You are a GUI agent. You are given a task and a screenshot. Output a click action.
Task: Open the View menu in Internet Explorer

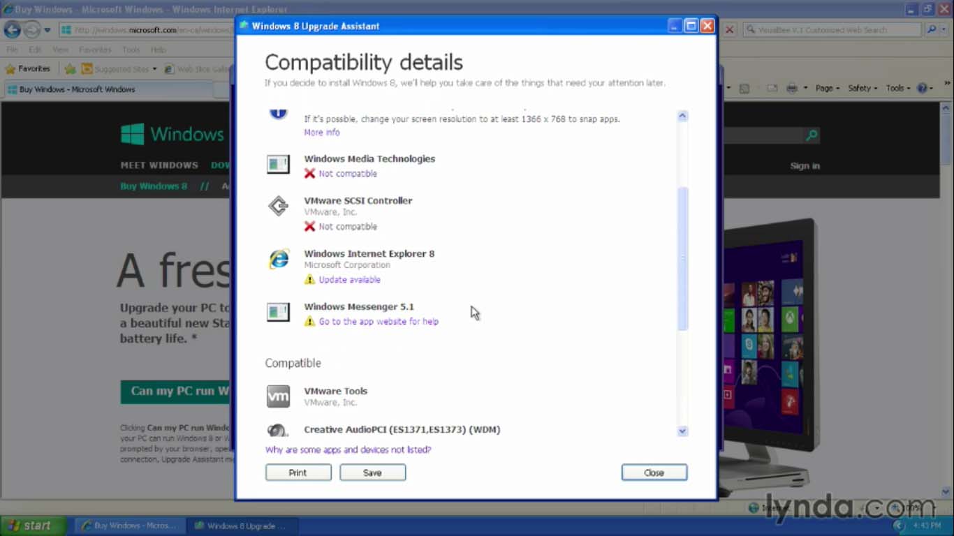(x=60, y=50)
